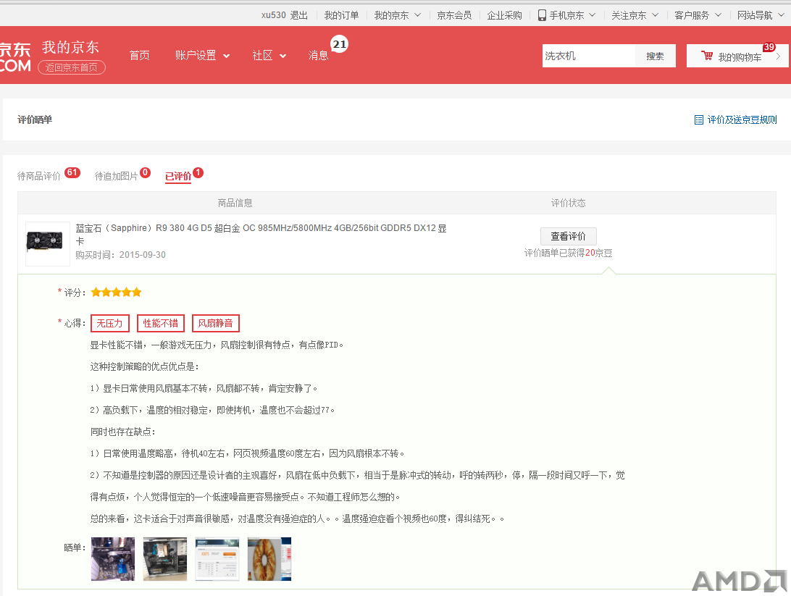Switch to the 待追加图片 tab
791x596 pixels.
coord(116,176)
